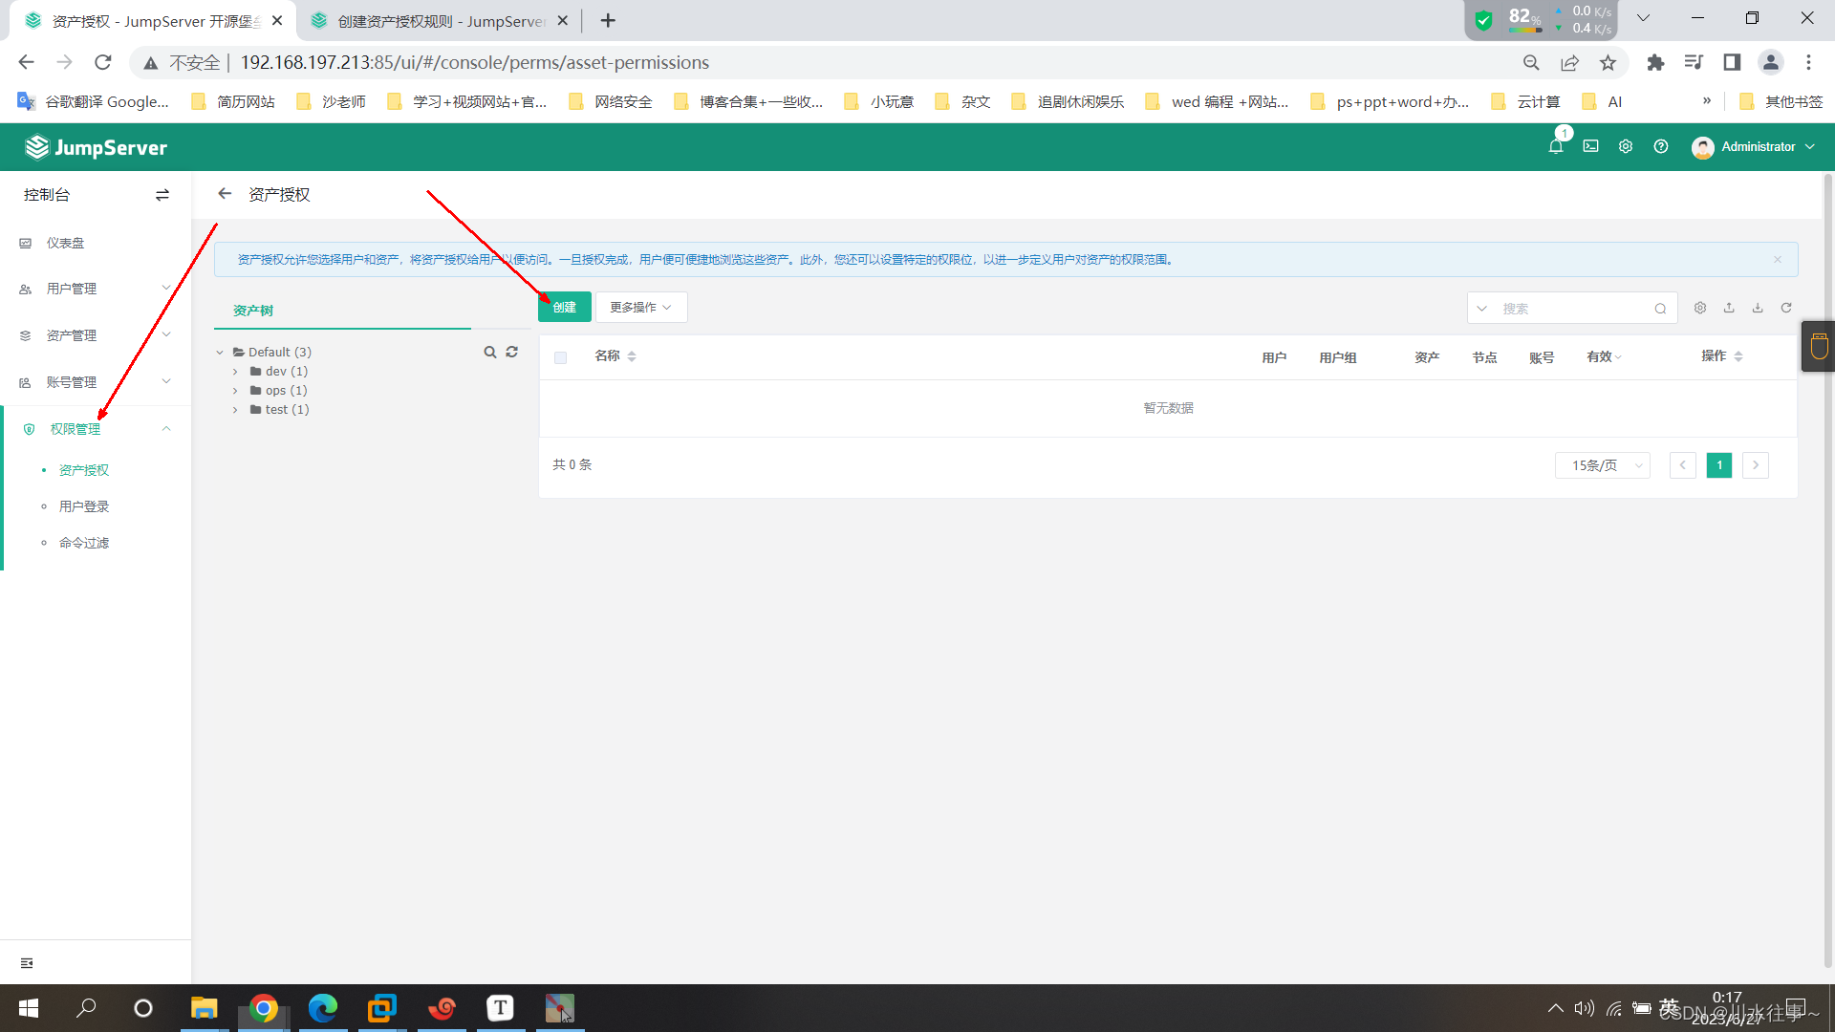The image size is (1835, 1032).
Task: Refresh the permissions table list
Action: pos(1786,309)
